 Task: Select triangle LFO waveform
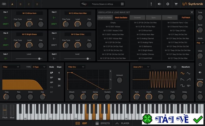pyautogui.click(x=188, y=73)
